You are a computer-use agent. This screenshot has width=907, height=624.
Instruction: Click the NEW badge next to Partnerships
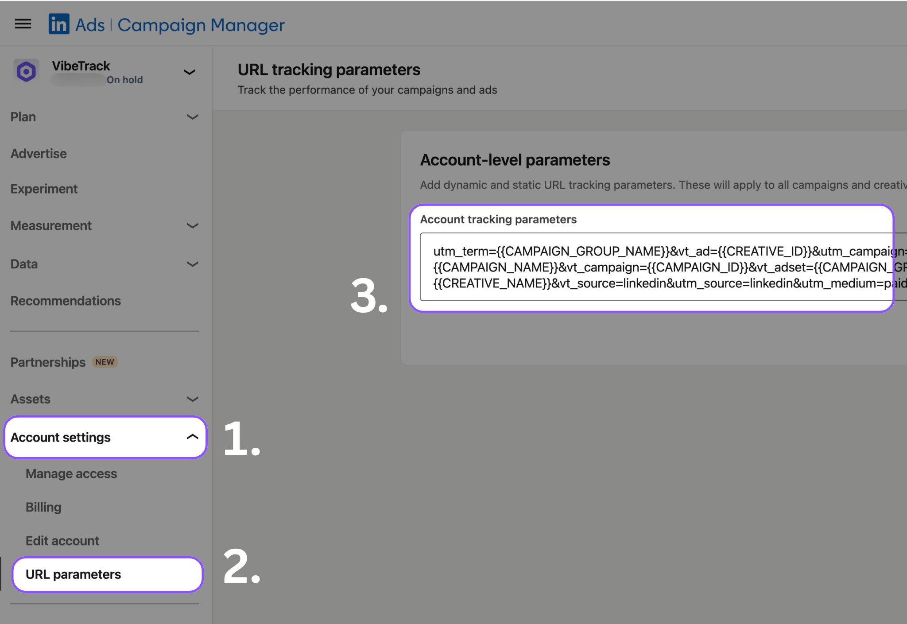coord(105,362)
